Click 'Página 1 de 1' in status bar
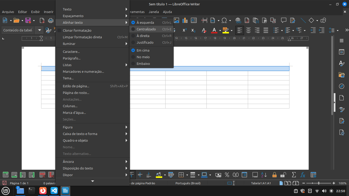349x196 pixels. [19, 183]
